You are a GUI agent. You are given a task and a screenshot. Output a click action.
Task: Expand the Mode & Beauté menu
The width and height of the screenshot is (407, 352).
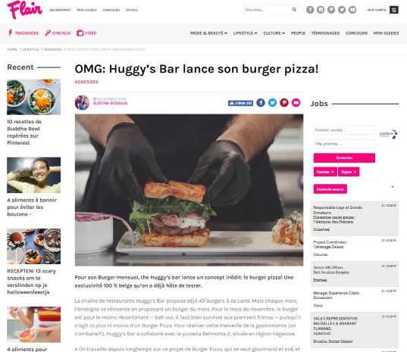tap(208, 33)
